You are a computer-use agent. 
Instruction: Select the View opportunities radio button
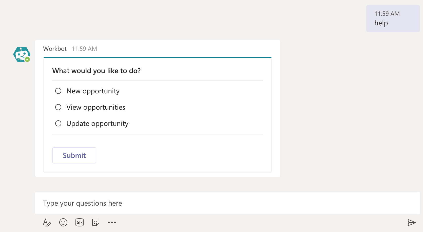click(x=58, y=107)
